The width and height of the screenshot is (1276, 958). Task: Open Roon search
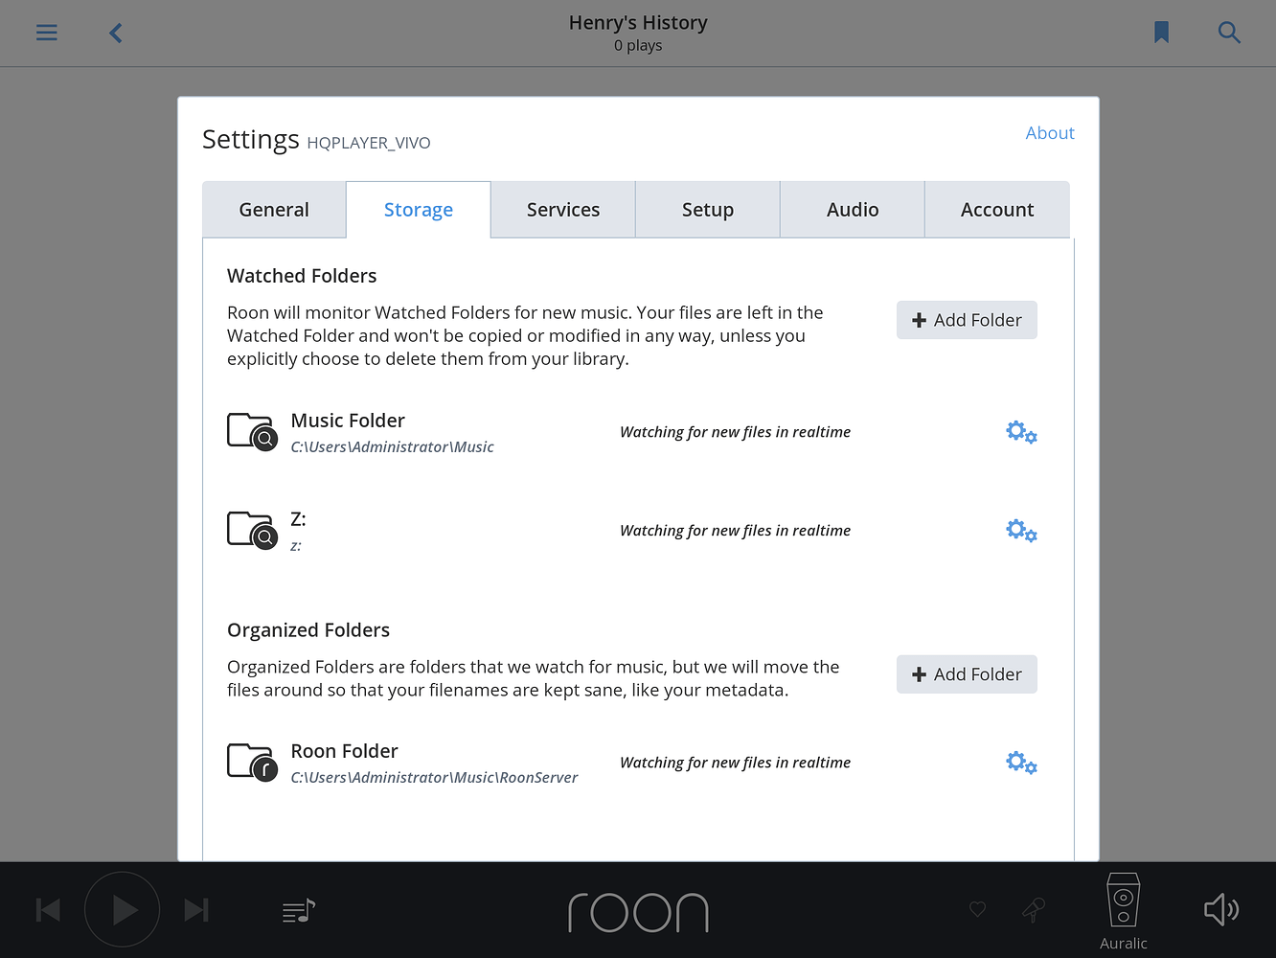click(x=1229, y=32)
